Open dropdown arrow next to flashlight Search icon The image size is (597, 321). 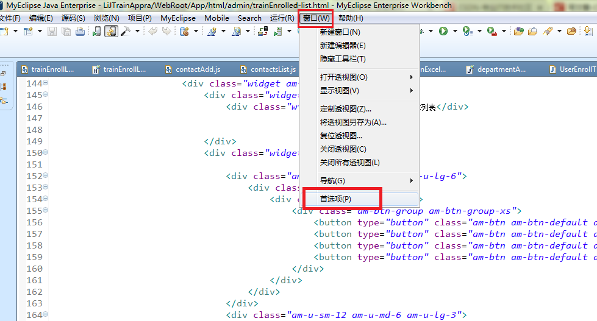[x=559, y=31]
